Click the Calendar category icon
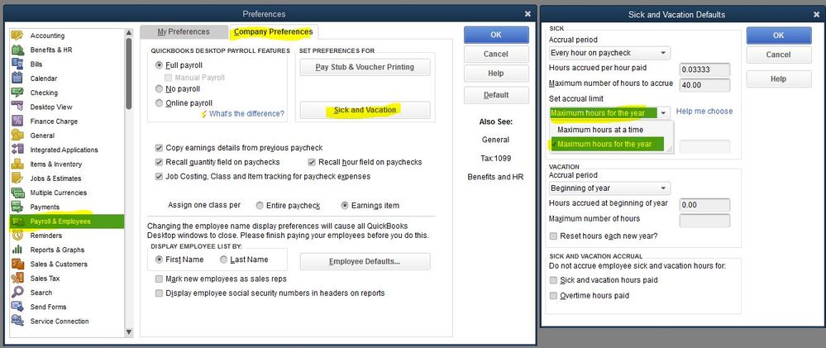Image resolution: width=826 pixels, height=348 pixels. coord(17,79)
